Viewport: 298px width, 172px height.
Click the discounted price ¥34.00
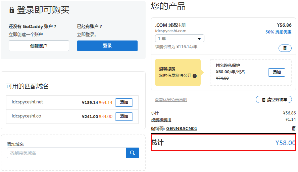pyautogui.click(x=105, y=116)
